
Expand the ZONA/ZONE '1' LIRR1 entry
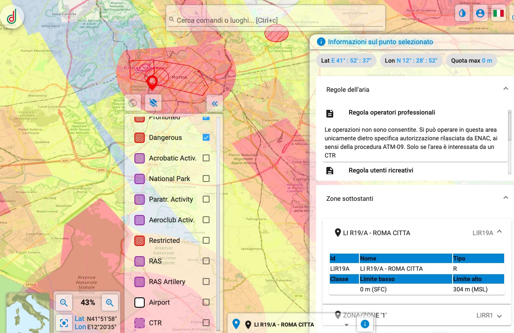pos(499,316)
